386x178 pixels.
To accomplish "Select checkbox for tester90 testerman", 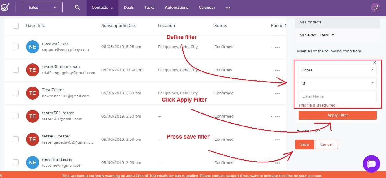I will (16, 70).
